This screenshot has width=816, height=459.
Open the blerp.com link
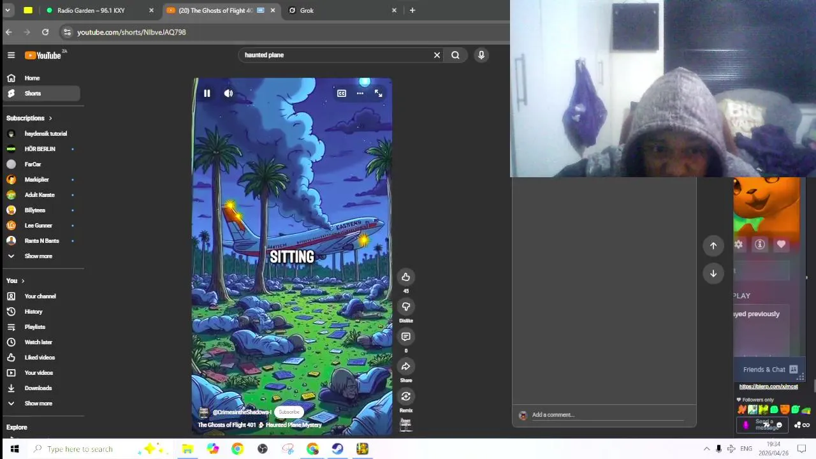click(x=768, y=386)
